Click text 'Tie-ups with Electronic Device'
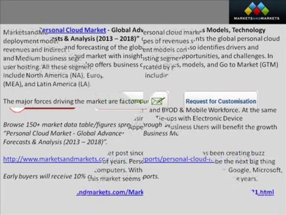Viewport: 286px width, 215px height. [199, 119]
